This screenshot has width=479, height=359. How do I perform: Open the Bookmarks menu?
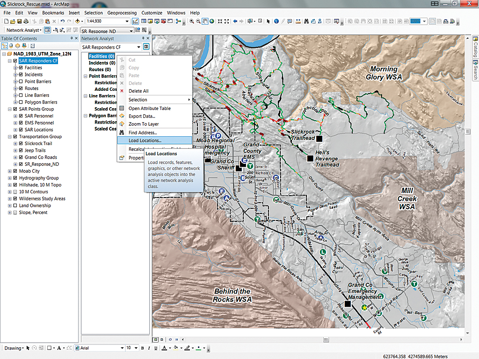point(53,13)
